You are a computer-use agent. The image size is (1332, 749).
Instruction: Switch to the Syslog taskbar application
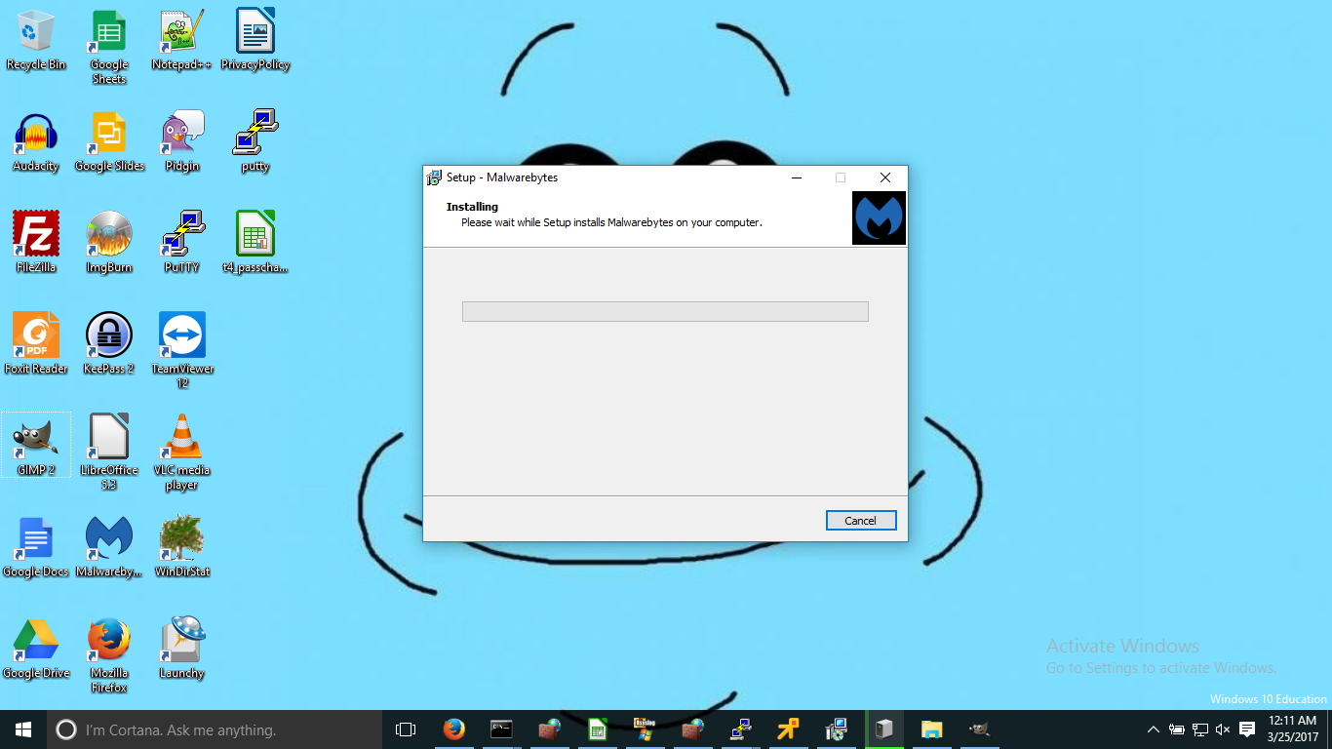645,729
